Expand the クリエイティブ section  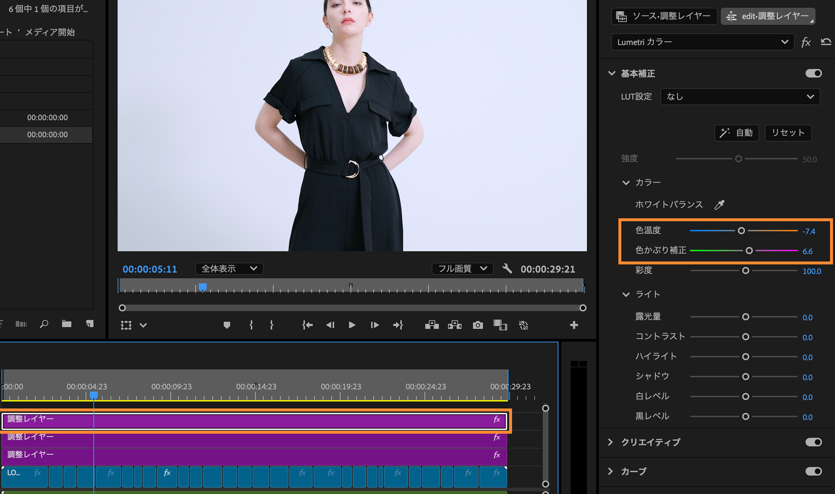pyautogui.click(x=610, y=442)
